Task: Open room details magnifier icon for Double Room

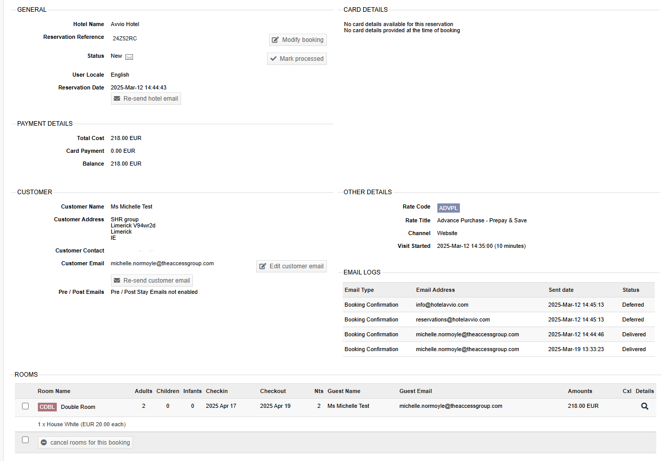Action: 645,406
